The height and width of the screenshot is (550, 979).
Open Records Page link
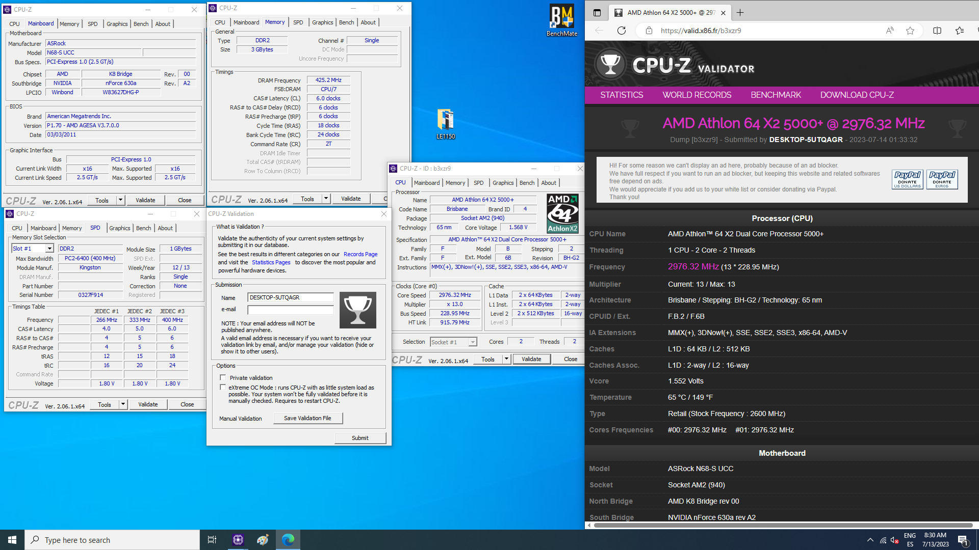coord(360,255)
